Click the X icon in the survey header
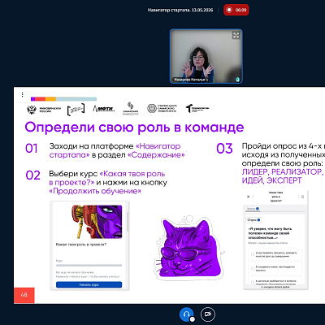325x325 pixels. click(x=249, y=197)
